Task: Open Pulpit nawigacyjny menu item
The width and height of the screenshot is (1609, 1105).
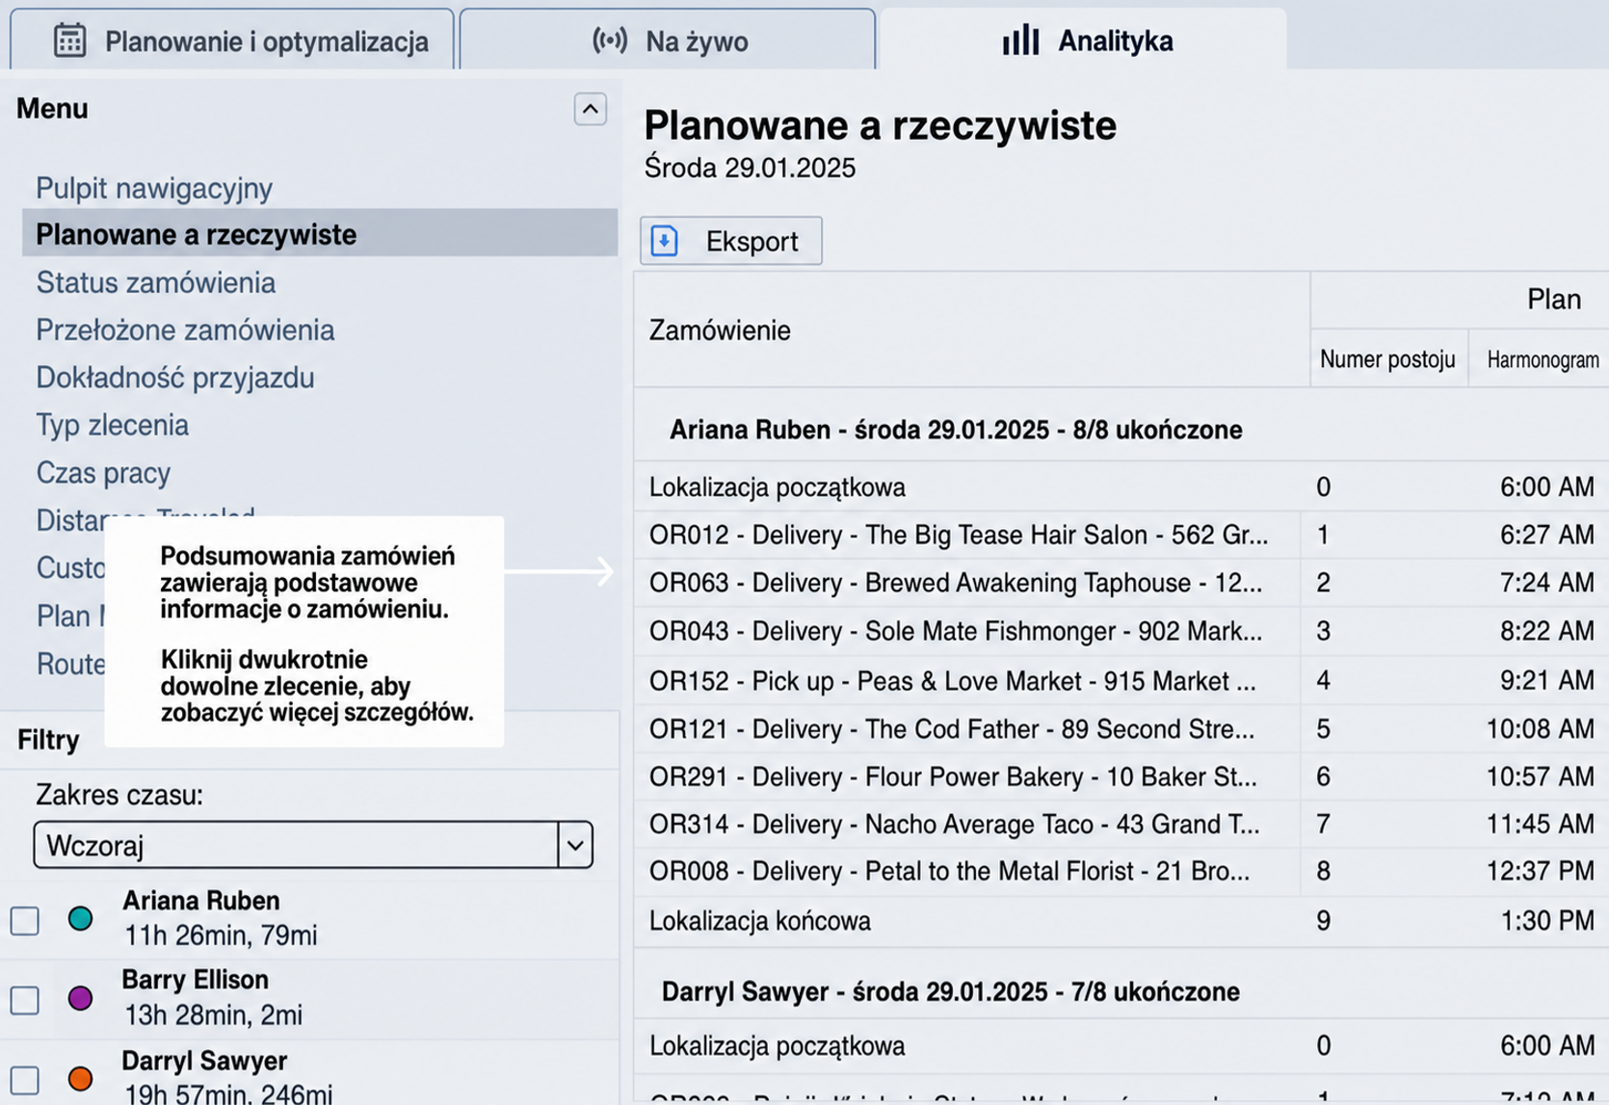Action: [154, 188]
